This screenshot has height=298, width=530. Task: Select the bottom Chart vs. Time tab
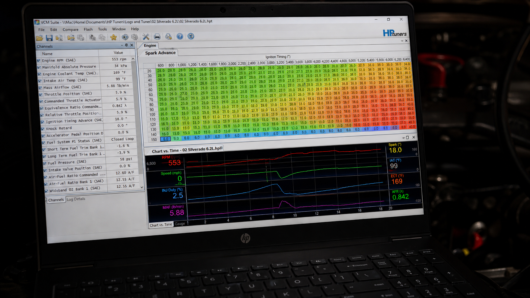coord(161,225)
